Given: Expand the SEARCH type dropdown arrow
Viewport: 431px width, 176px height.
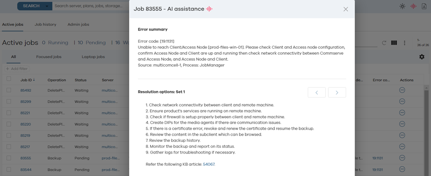Looking at the screenshot, I should [47, 6].
